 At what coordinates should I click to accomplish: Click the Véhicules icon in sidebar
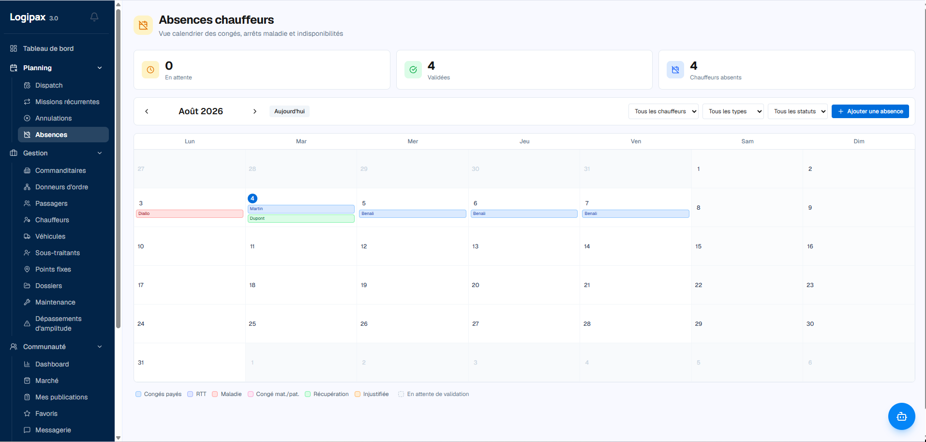pyautogui.click(x=27, y=236)
